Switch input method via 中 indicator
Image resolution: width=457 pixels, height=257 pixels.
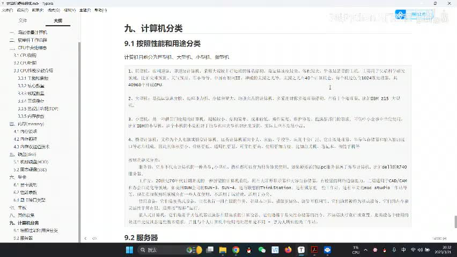(x=404, y=250)
